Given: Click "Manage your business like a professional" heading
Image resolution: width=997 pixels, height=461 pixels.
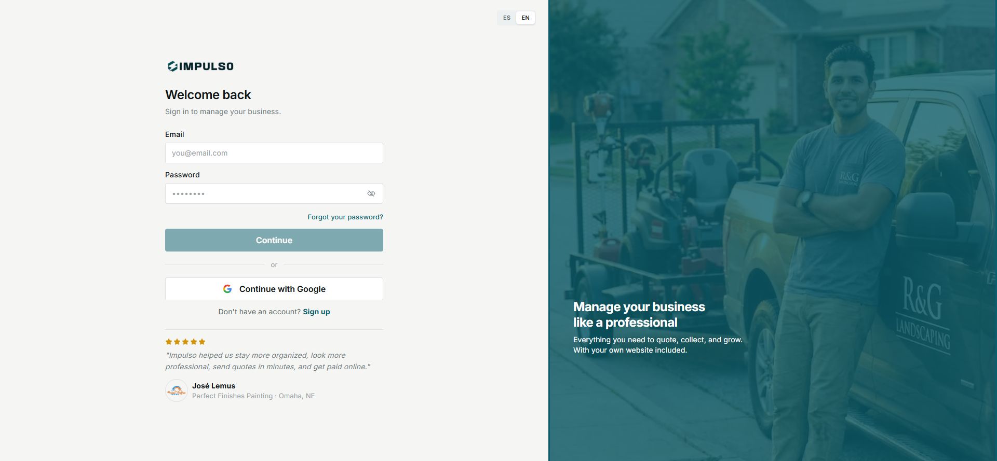Looking at the screenshot, I should (x=639, y=314).
